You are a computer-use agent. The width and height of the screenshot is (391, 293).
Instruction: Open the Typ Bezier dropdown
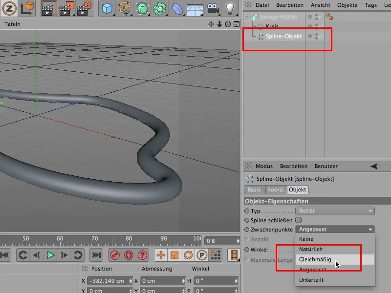coord(335,211)
